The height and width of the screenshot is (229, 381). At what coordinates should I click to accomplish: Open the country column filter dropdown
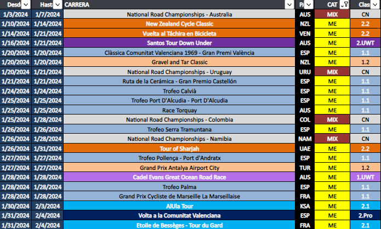[309, 4]
